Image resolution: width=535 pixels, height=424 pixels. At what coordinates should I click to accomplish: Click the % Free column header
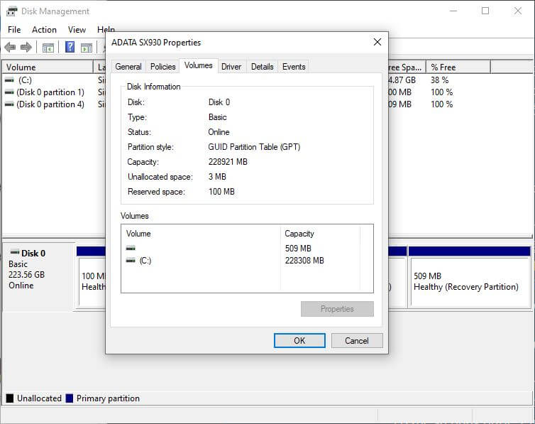[458, 67]
